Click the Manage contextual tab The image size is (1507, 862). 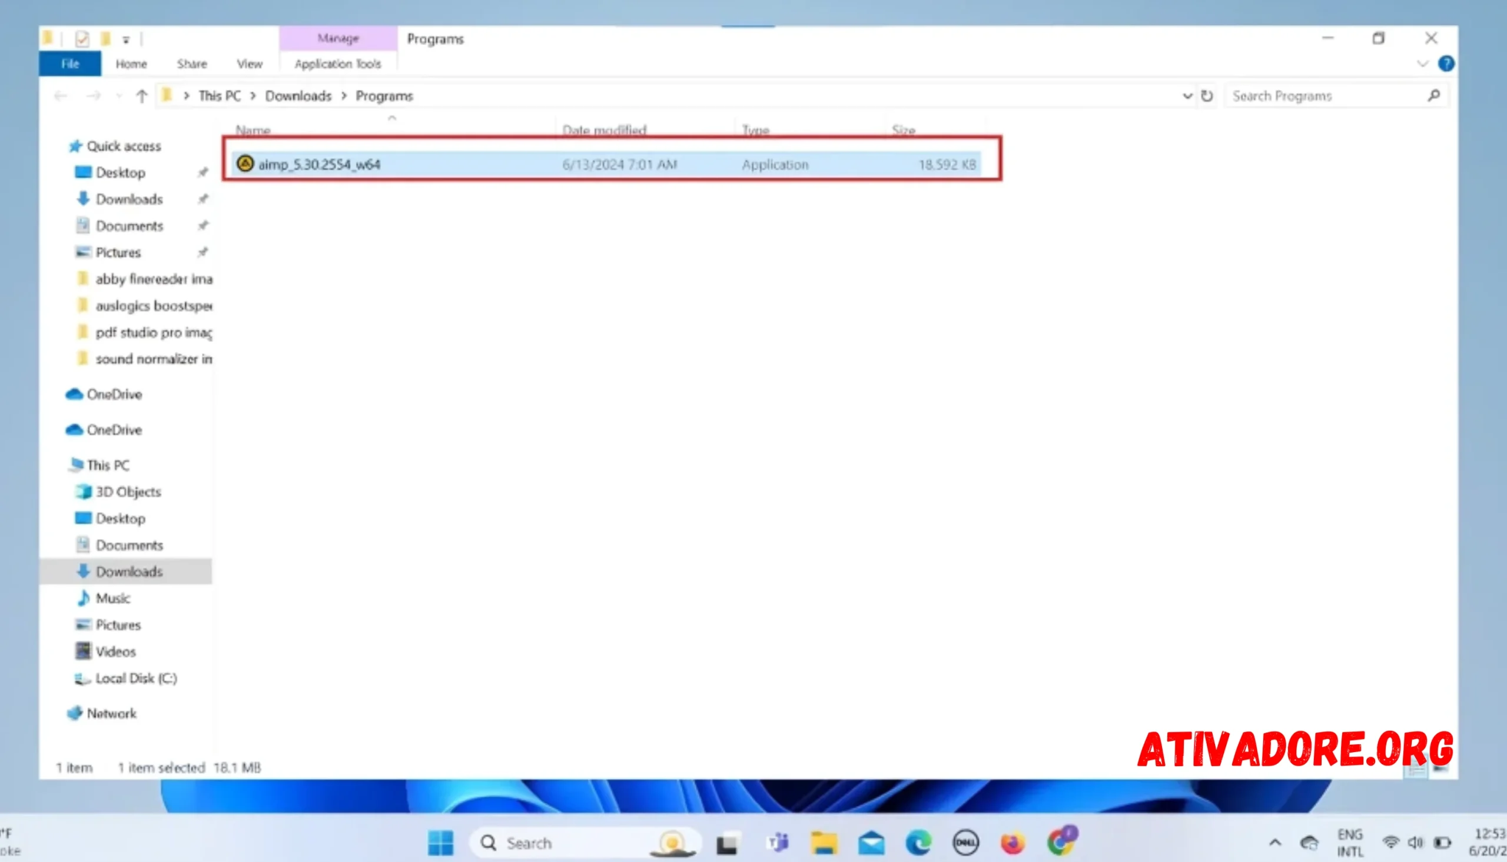[338, 38]
